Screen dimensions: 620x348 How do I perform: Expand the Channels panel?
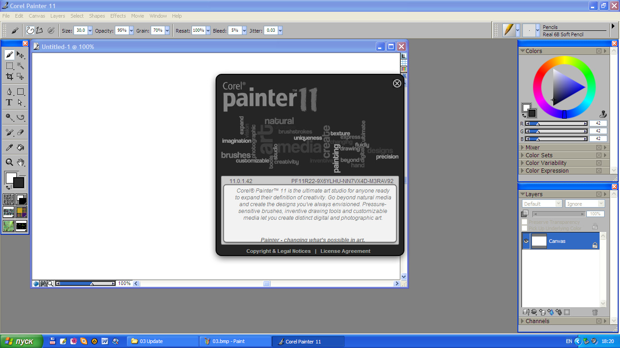[x=537, y=321]
